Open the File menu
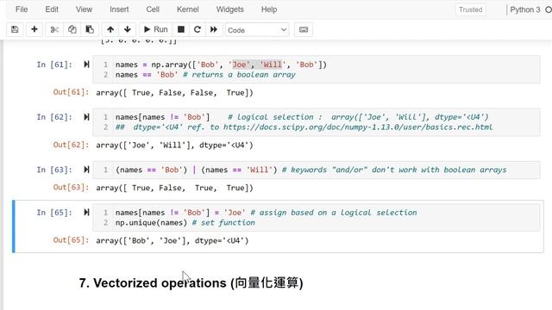This screenshot has width=552, height=310. pyautogui.click(x=22, y=9)
